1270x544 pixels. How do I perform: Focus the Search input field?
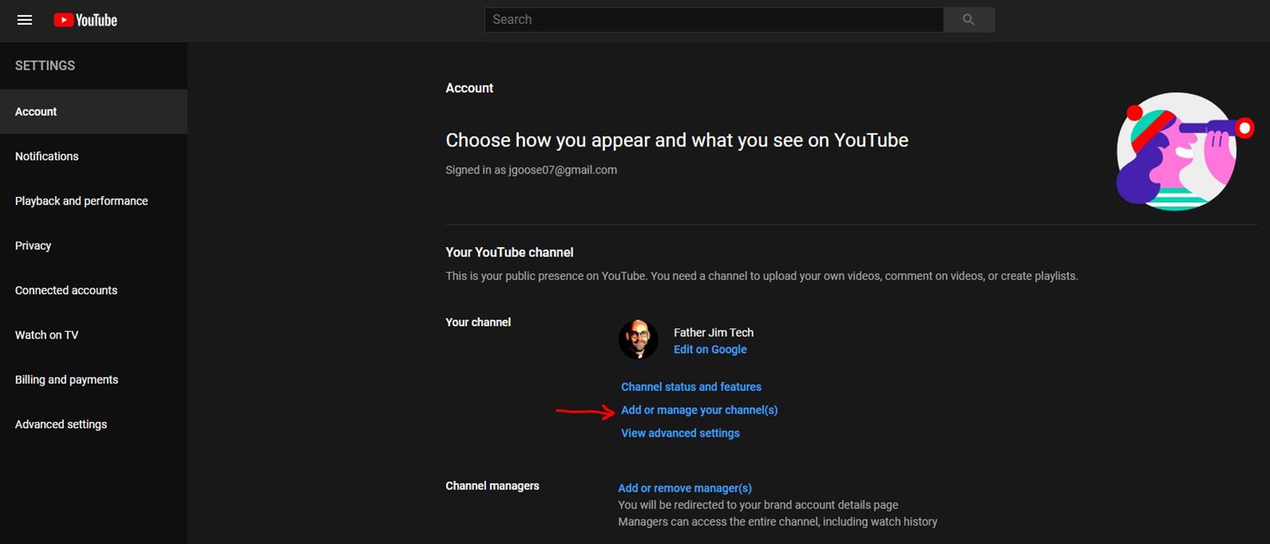pyautogui.click(x=714, y=20)
